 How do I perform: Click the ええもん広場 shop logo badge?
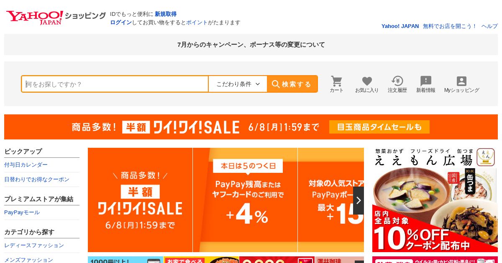click(485, 157)
